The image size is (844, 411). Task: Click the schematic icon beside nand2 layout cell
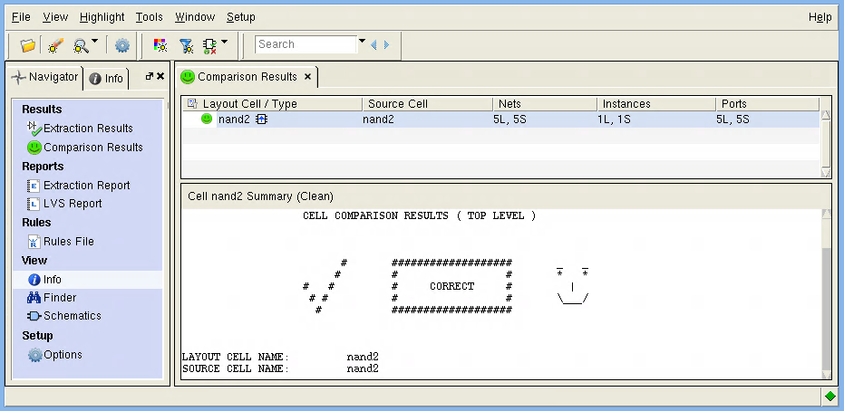click(x=261, y=119)
